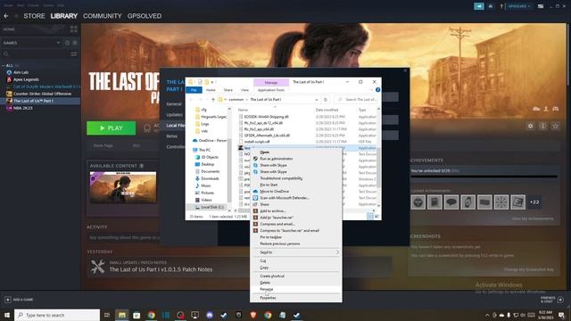The height and width of the screenshot is (321, 571).
Task: Expand the GPSOLVED account dropdown
Action: tap(519, 6)
